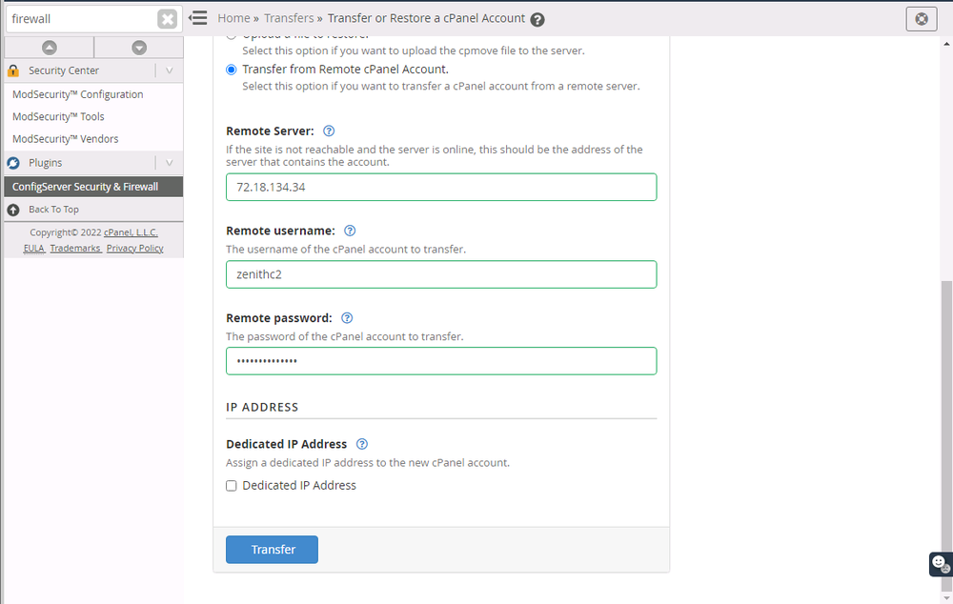Collapse the sidebar using hamburger icon

[198, 18]
